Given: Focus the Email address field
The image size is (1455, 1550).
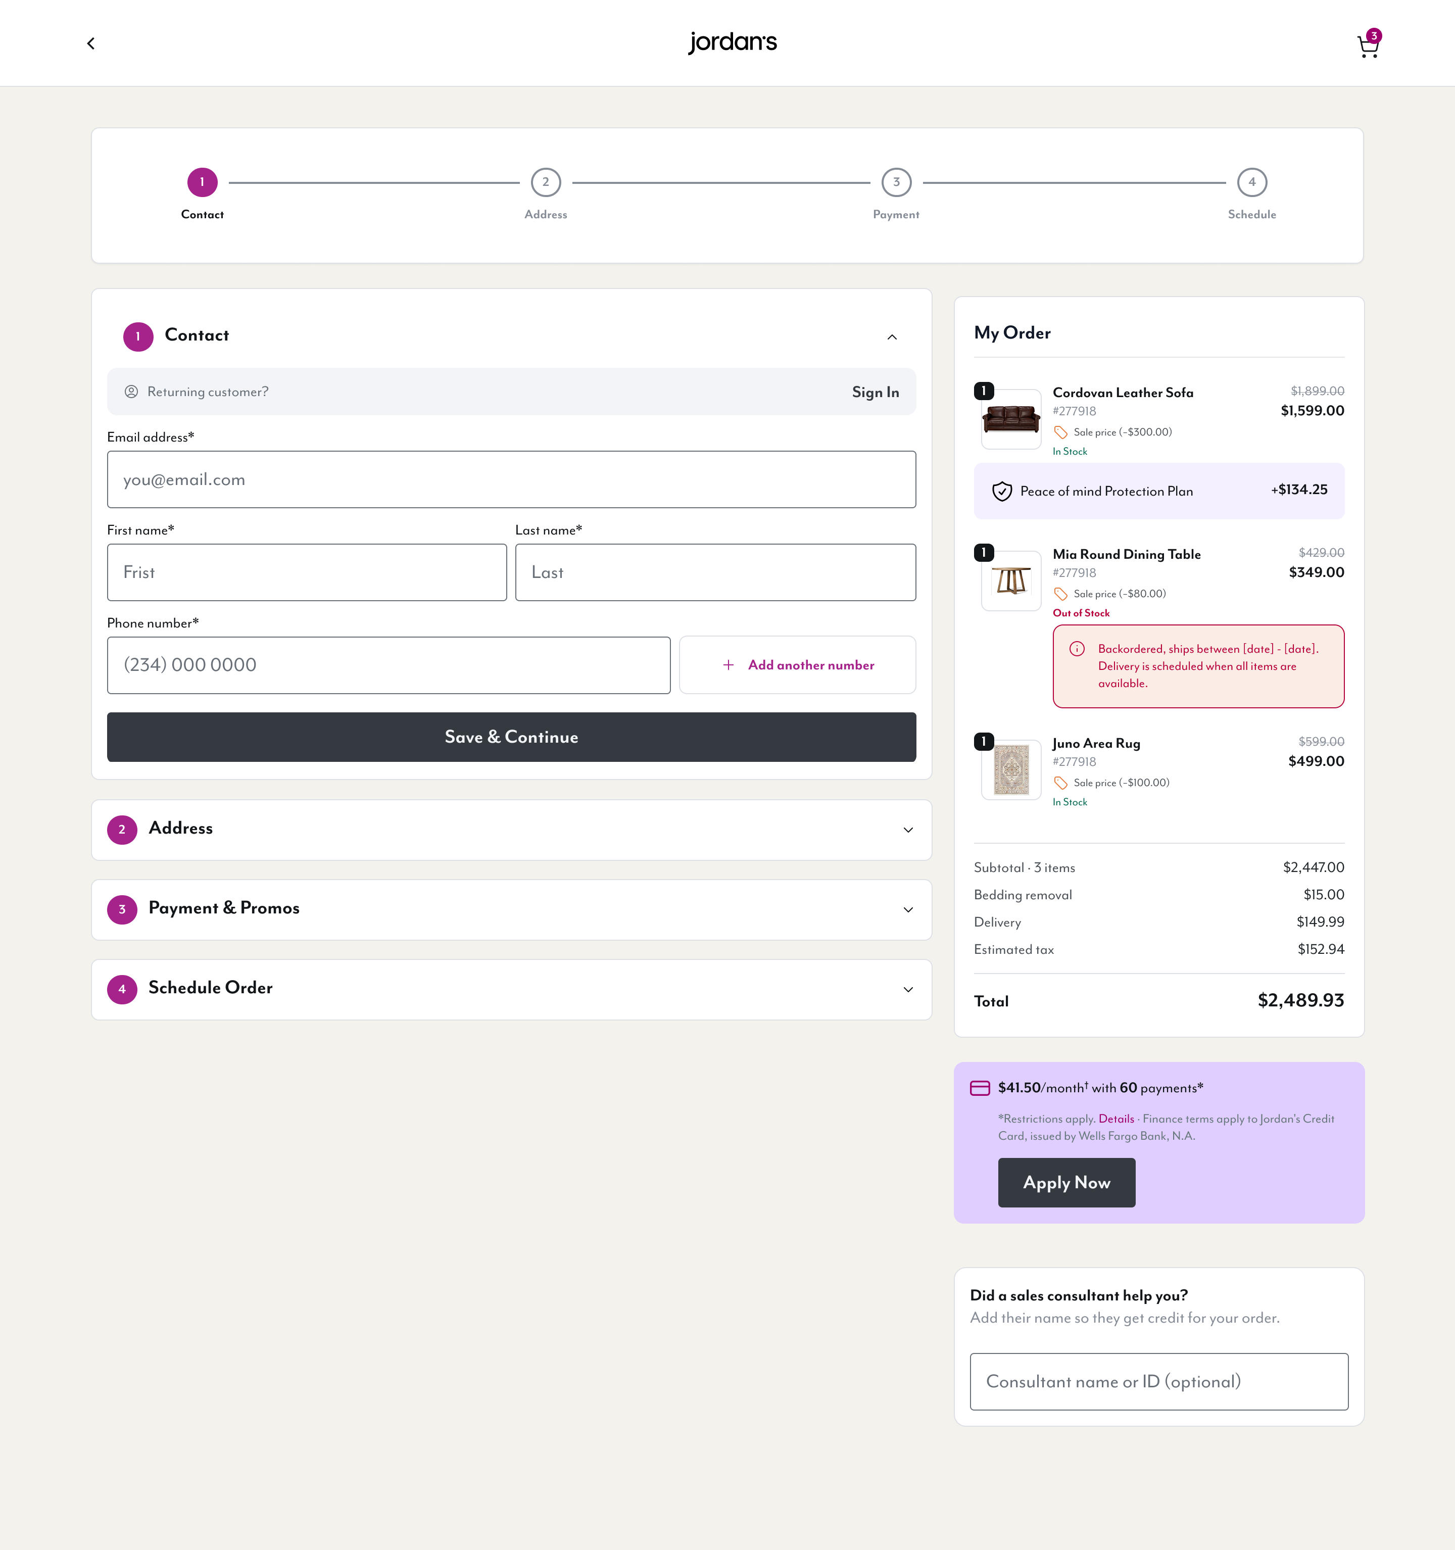Looking at the screenshot, I should (511, 479).
